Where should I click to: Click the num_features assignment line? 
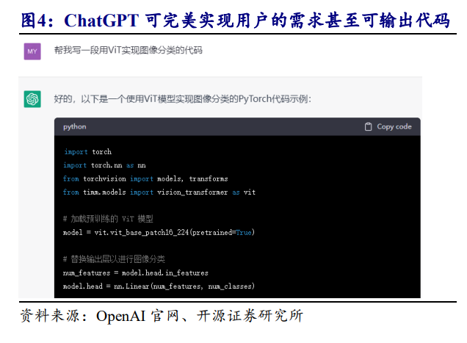(136, 273)
